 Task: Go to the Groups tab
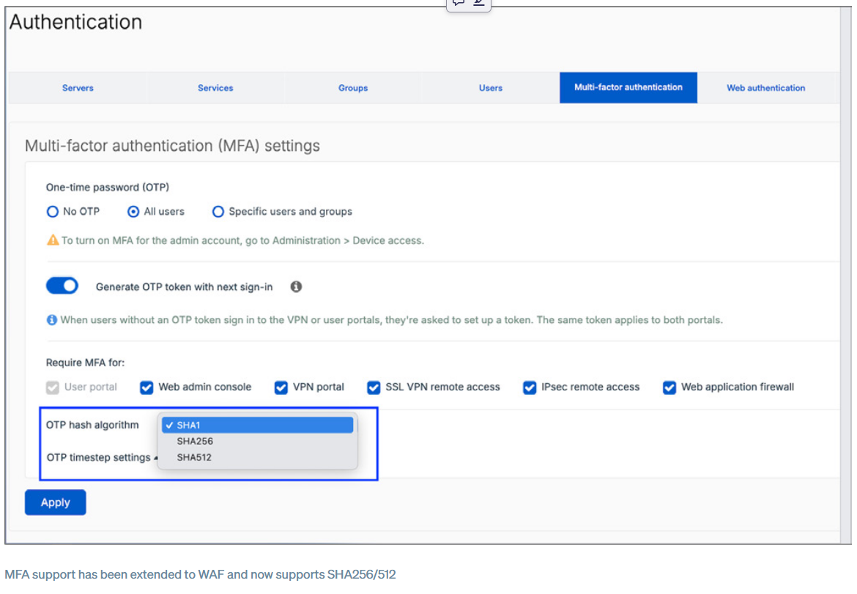(353, 88)
